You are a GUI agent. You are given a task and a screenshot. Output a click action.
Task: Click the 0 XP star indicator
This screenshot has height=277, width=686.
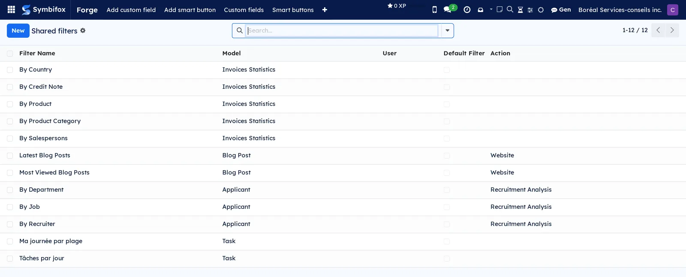(397, 6)
